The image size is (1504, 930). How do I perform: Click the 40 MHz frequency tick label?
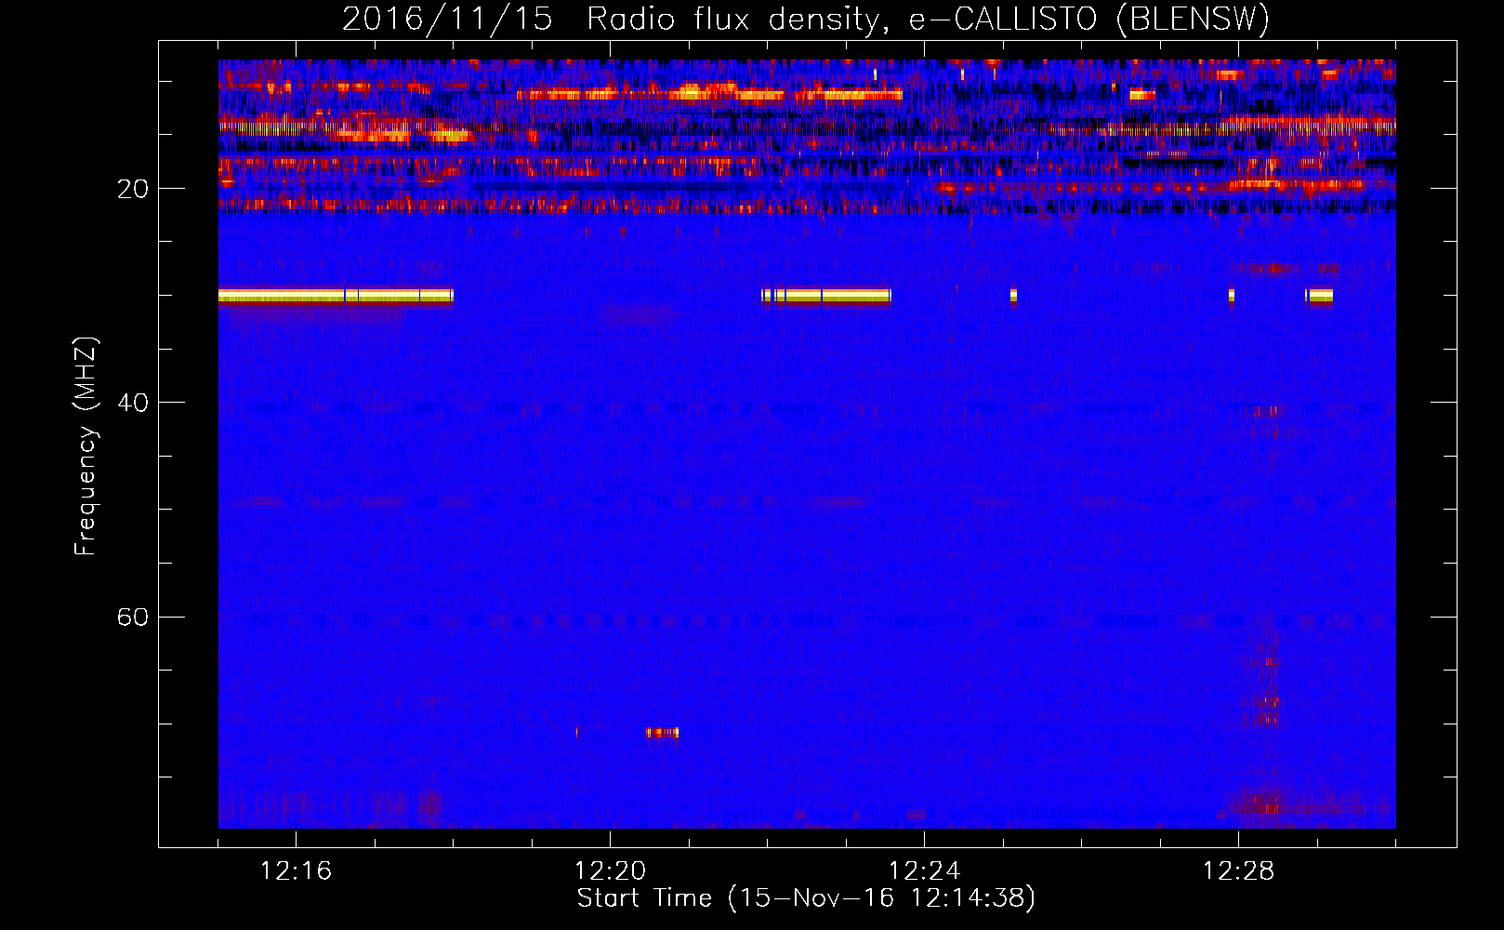coord(133,403)
